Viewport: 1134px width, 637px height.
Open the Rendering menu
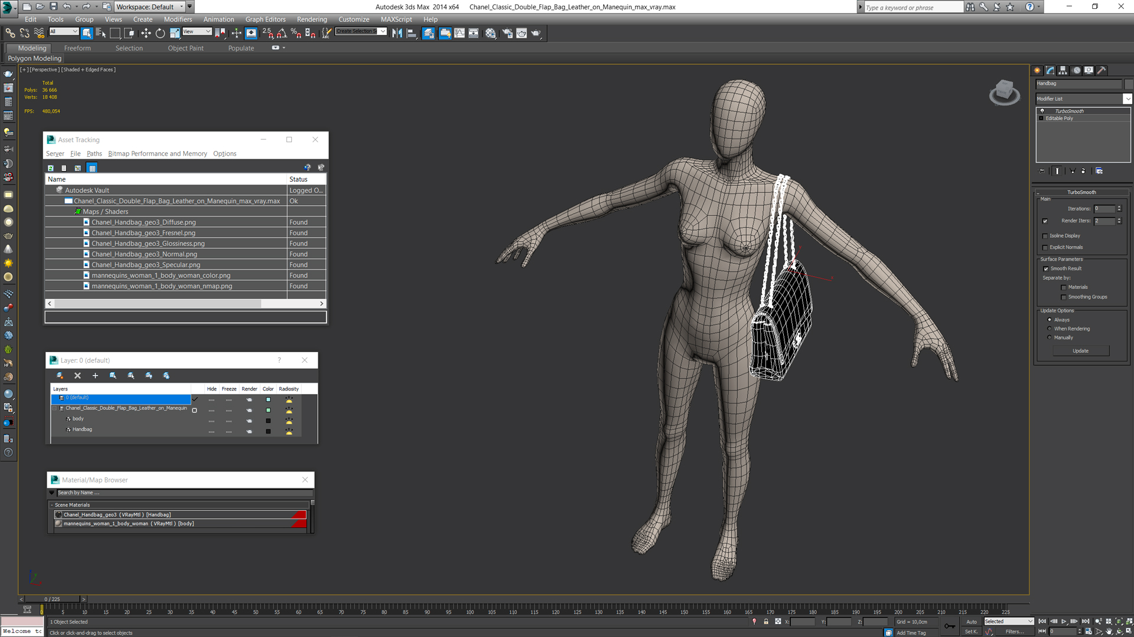312,19
